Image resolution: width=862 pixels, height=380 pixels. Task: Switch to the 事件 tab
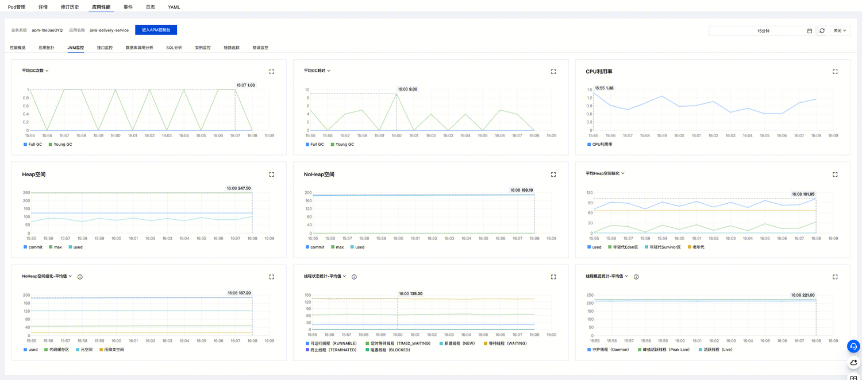point(128,7)
